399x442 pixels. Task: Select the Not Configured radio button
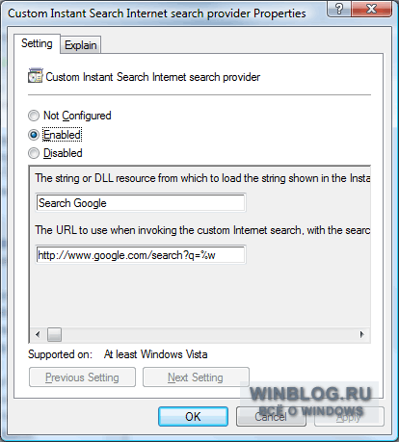click(34, 116)
